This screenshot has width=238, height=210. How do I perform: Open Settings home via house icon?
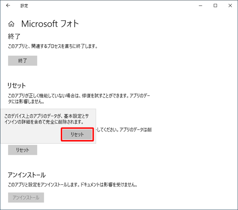(x=11, y=24)
